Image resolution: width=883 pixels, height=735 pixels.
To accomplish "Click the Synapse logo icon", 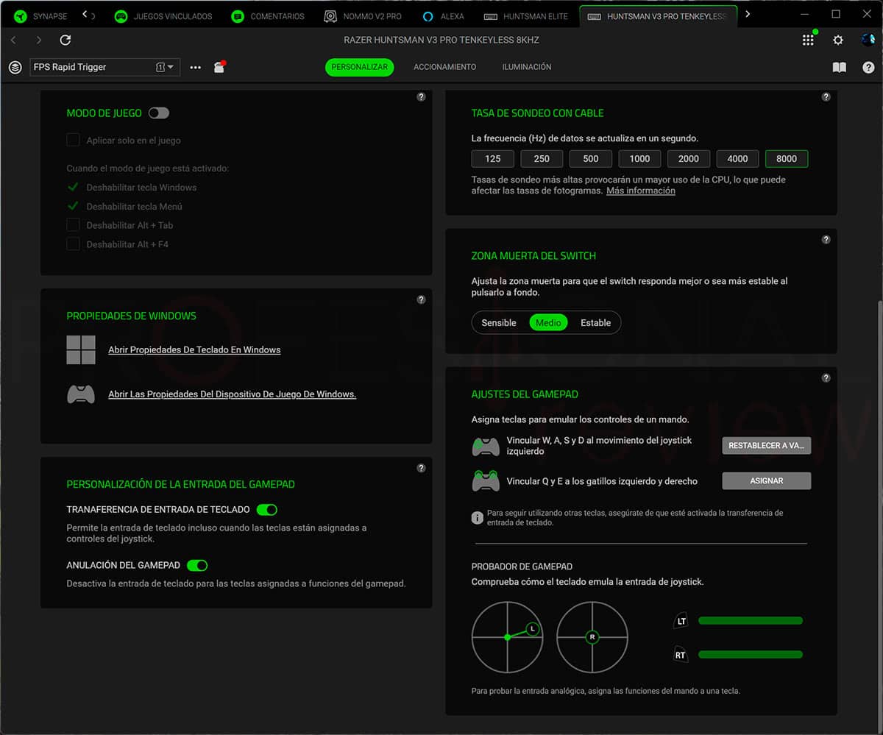I will pyautogui.click(x=21, y=16).
